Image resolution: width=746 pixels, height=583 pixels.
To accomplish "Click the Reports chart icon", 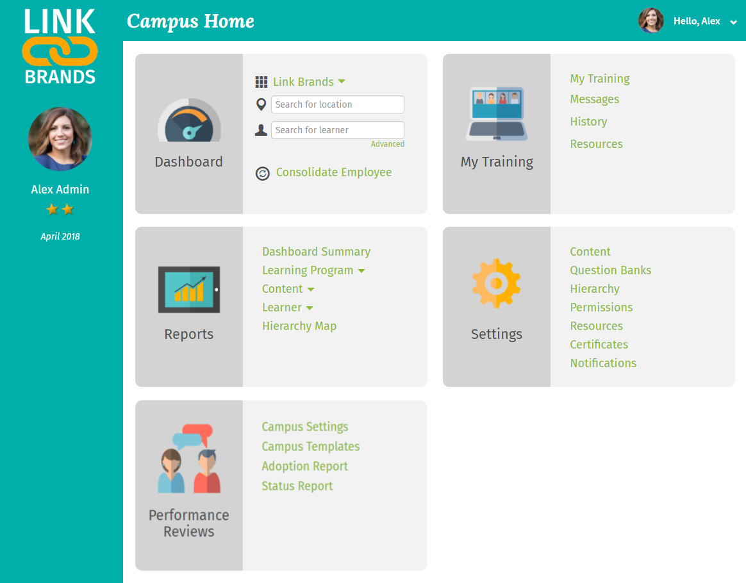I will click(188, 290).
